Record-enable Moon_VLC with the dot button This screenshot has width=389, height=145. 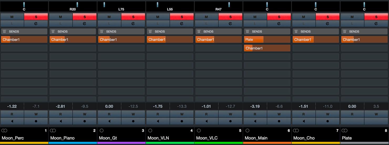[x=231, y=121]
